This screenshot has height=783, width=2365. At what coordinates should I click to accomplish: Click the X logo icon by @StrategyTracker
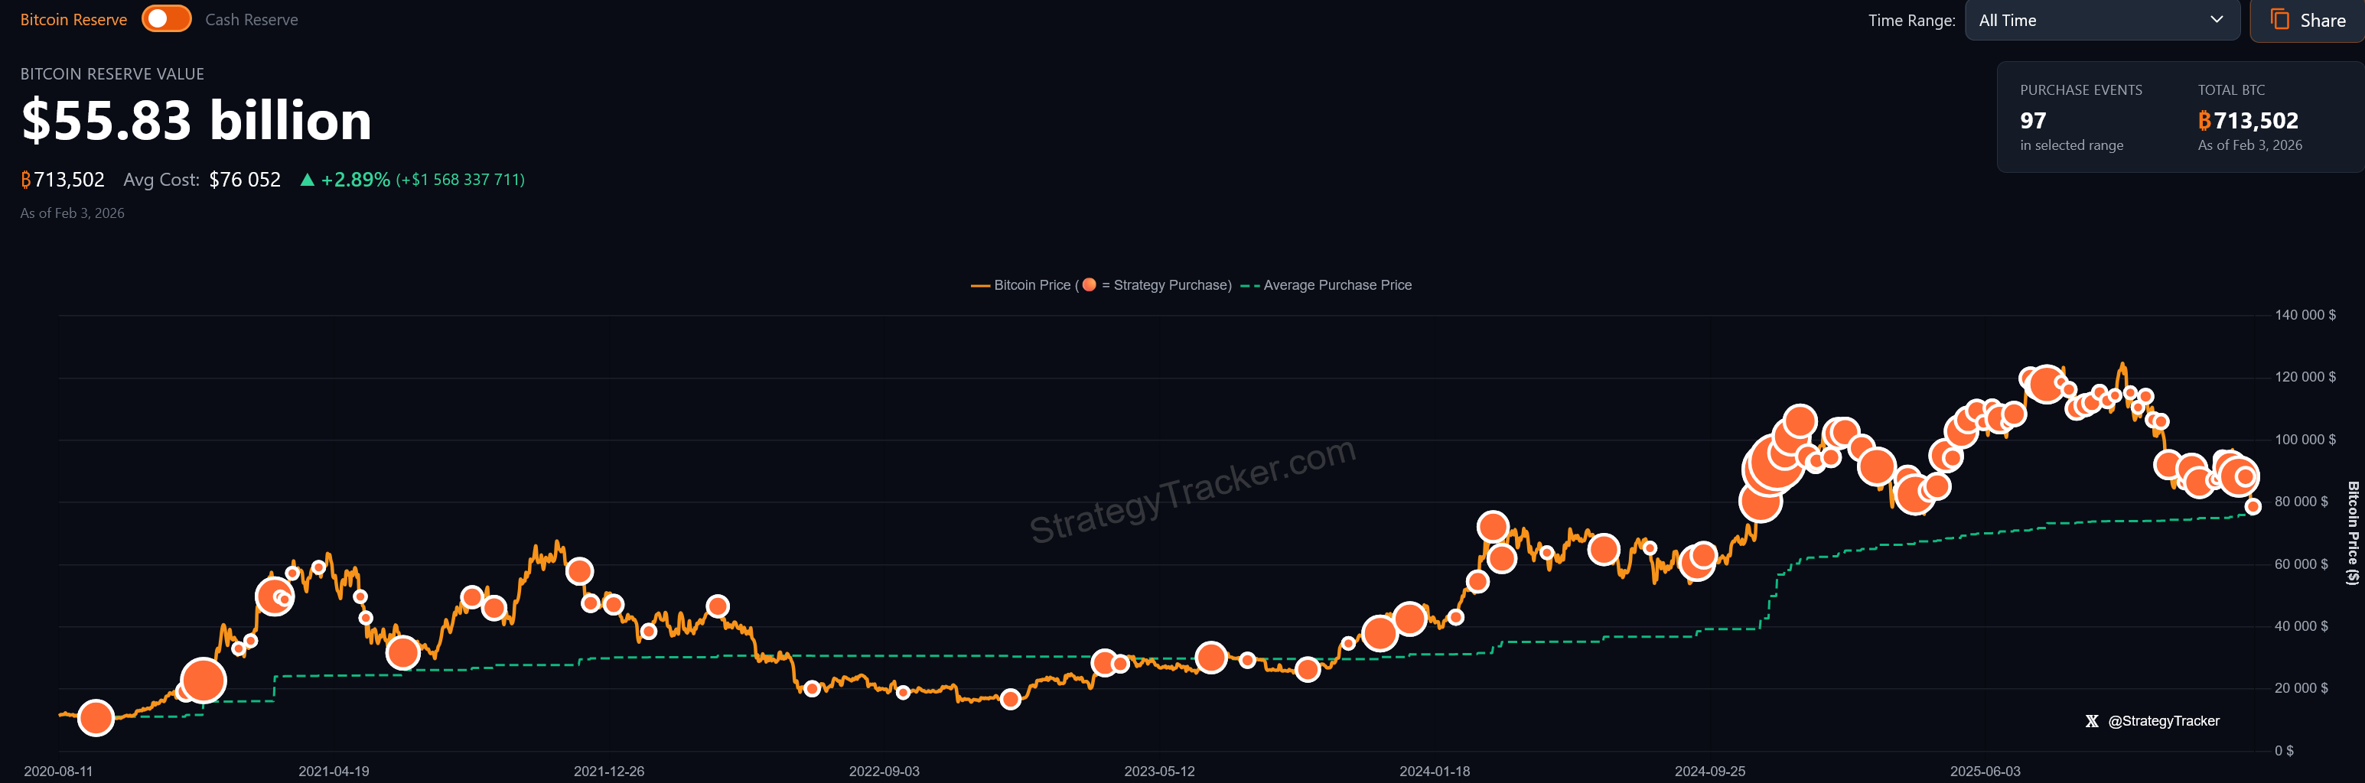2091,722
